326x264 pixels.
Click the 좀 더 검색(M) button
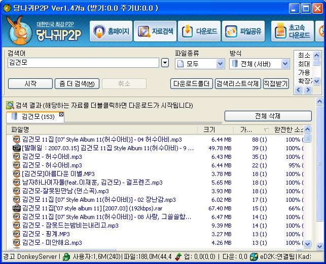point(77,84)
